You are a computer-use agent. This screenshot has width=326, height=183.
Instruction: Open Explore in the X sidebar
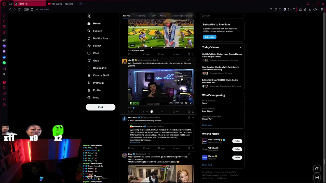pos(95,31)
